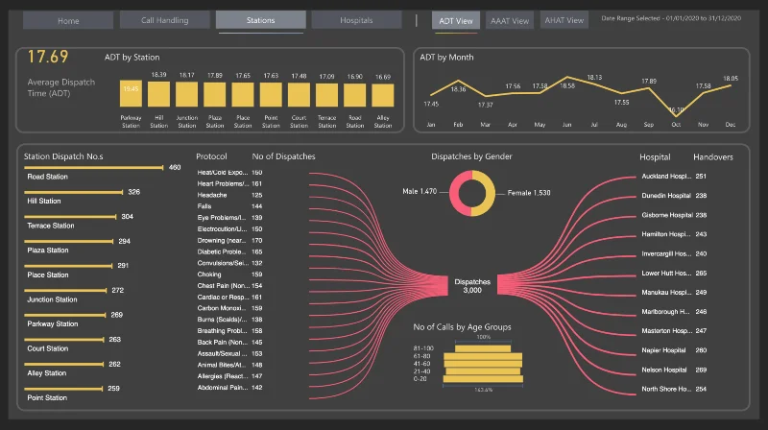Click the Dispatches 3,000 center node
This screenshot has width=768, height=430.
click(472, 285)
